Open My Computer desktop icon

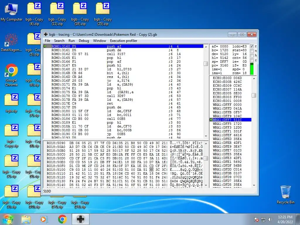pyautogui.click(x=11, y=12)
